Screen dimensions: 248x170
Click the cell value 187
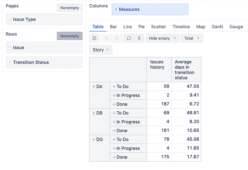click(165, 104)
